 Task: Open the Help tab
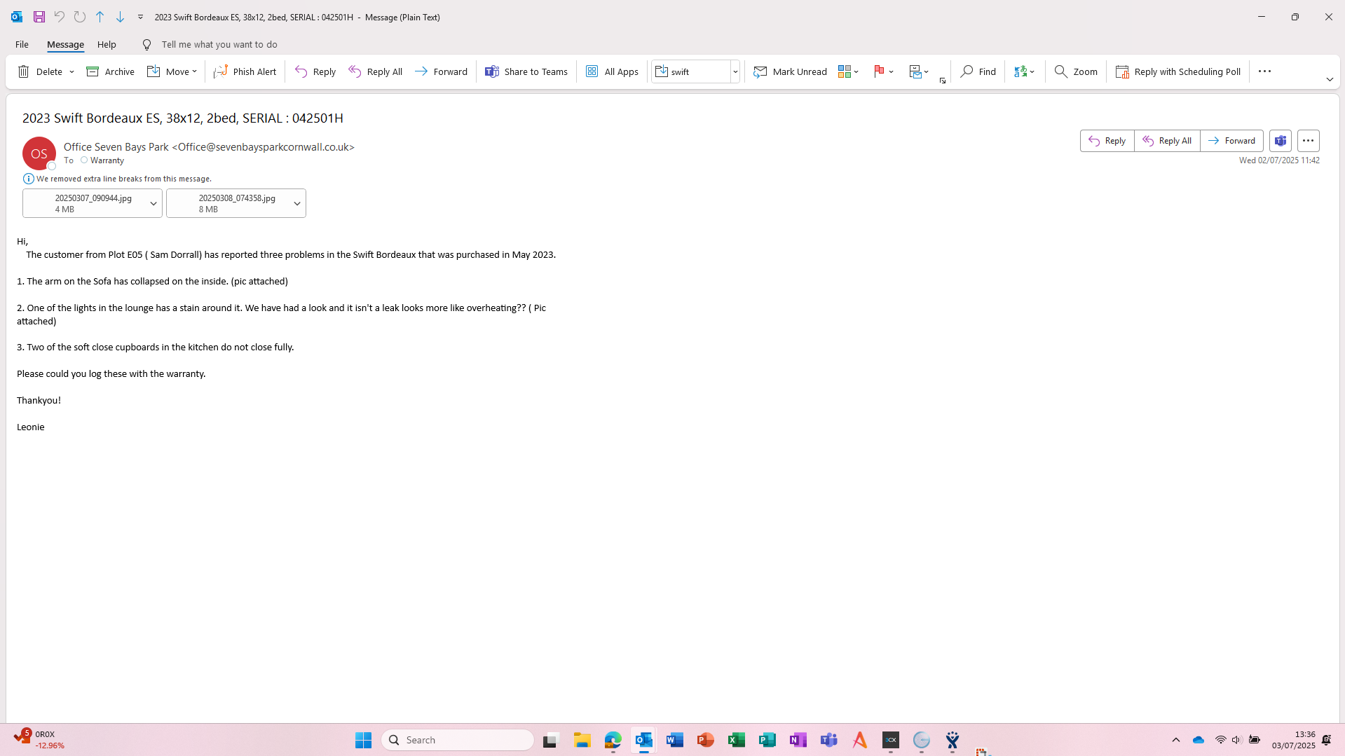[107, 44]
